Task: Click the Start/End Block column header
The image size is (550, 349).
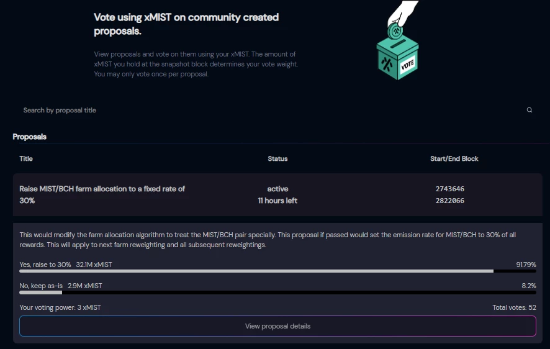Action: [x=454, y=158]
